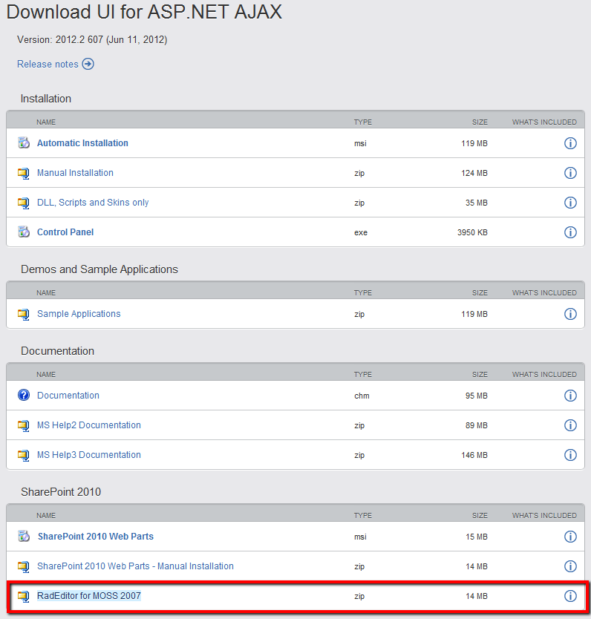Click info icon for SharePoint 2010 Web Parts

pyautogui.click(x=570, y=537)
